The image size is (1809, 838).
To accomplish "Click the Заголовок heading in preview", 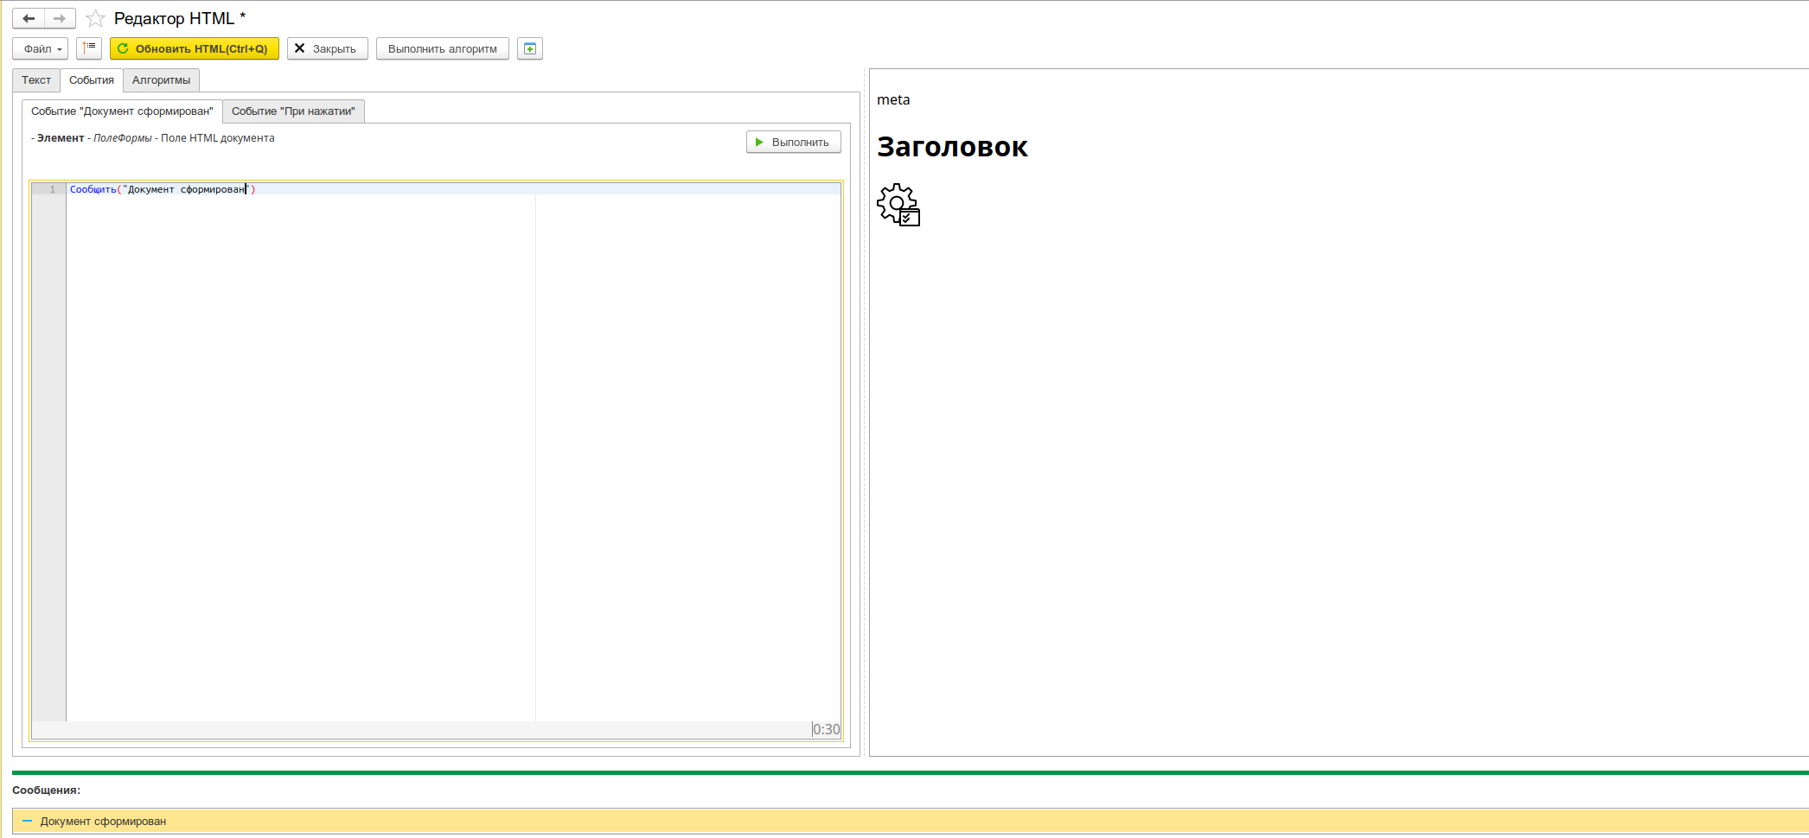I will (952, 147).
